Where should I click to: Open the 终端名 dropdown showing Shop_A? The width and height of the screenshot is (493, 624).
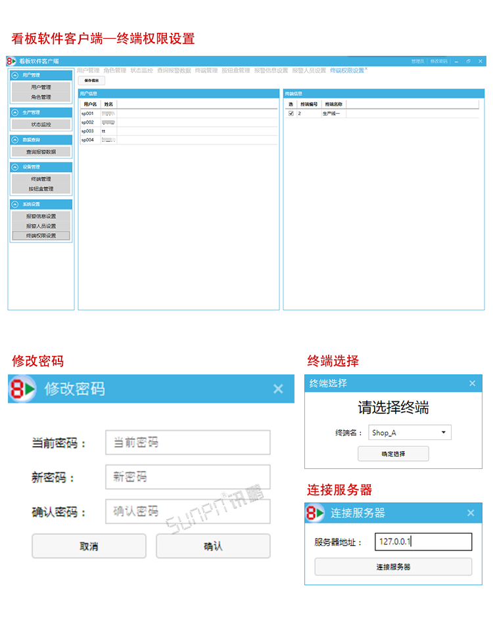[x=410, y=433]
